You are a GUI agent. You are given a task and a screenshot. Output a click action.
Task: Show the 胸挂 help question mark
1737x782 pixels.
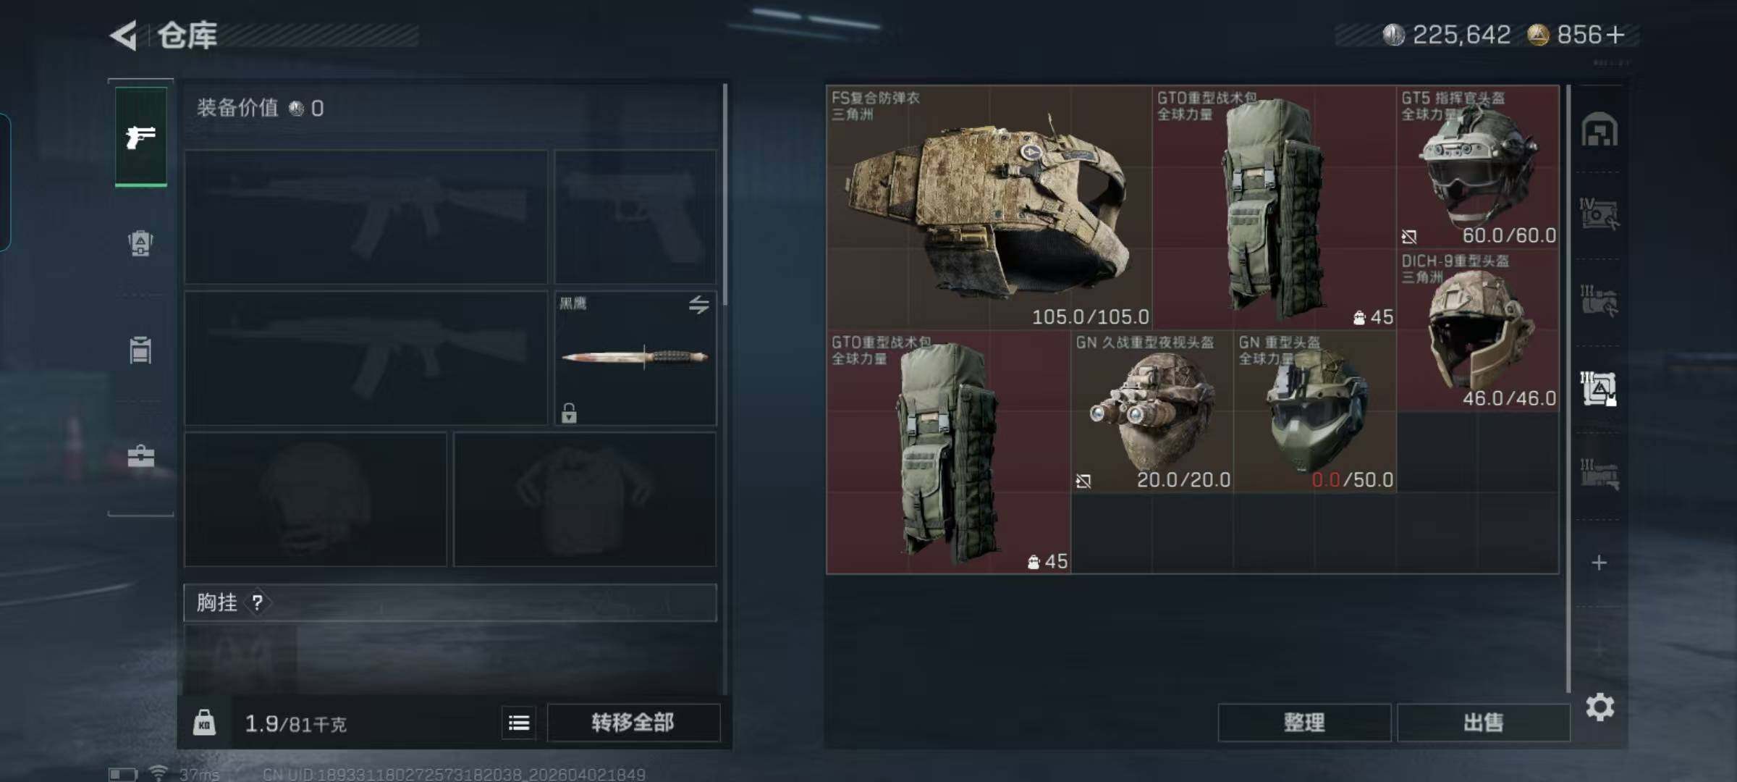pyautogui.click(x=257, y=602)
